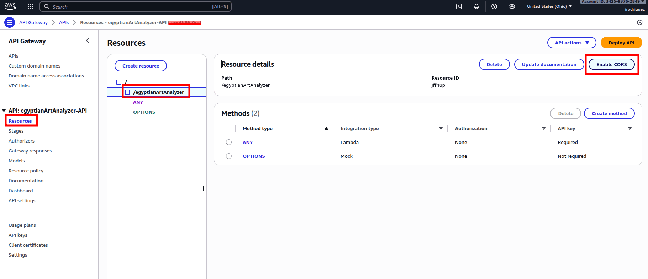Click the Deploy API button

pos(621,43)
